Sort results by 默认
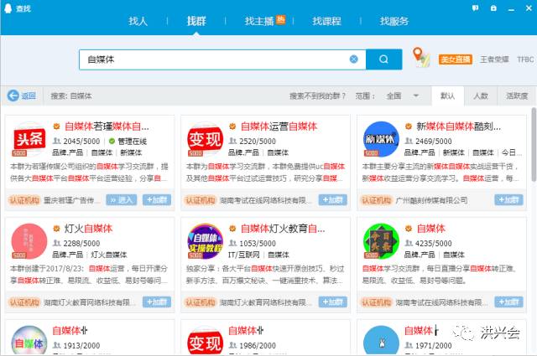This screenshot has height=356, width=537. click(447, 95)
